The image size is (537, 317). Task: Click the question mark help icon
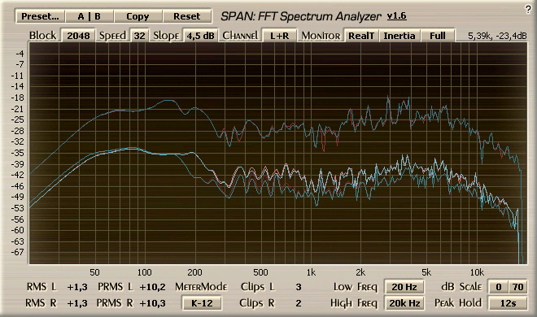(528, 10)
